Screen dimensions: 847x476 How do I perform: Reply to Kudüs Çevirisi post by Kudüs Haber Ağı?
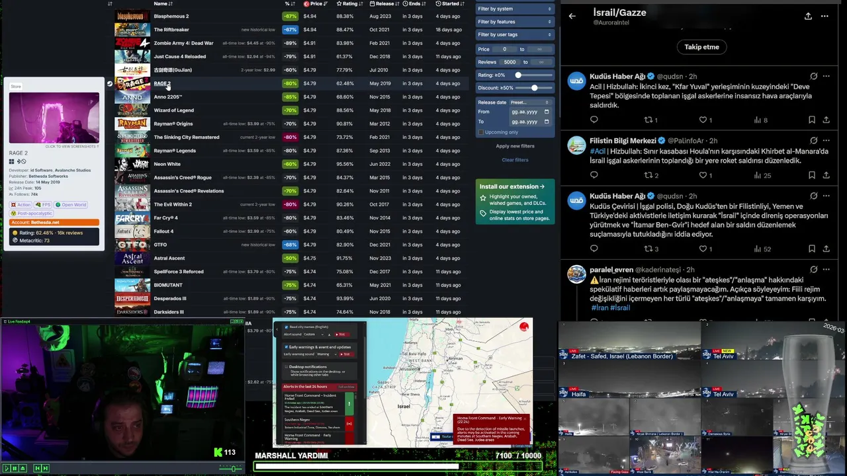coord(594,249)
